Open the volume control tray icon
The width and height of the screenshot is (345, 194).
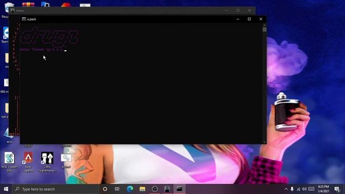304,189
